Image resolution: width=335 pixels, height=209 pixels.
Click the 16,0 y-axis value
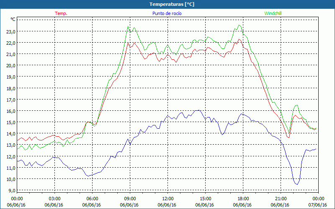(x=11, y=111)
